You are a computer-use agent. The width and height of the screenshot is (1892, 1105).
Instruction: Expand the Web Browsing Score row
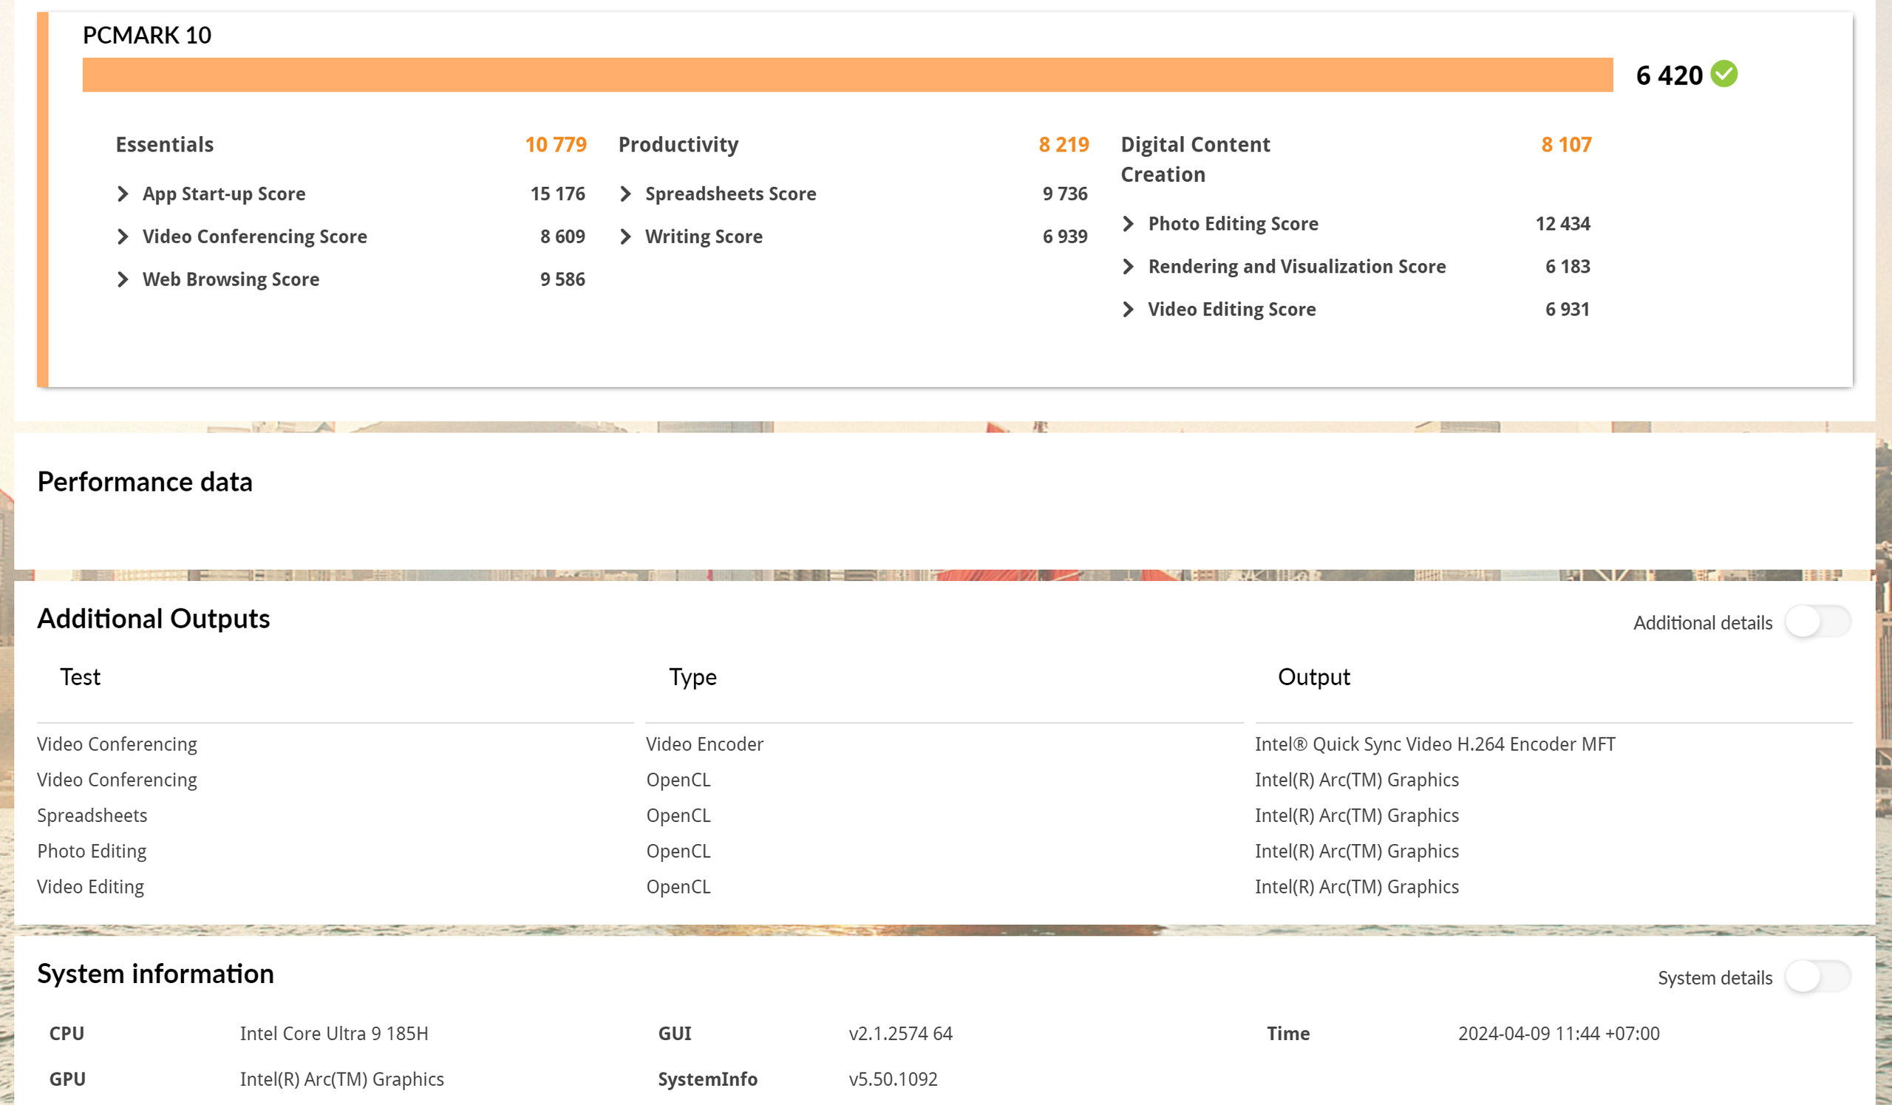[123, 280]
